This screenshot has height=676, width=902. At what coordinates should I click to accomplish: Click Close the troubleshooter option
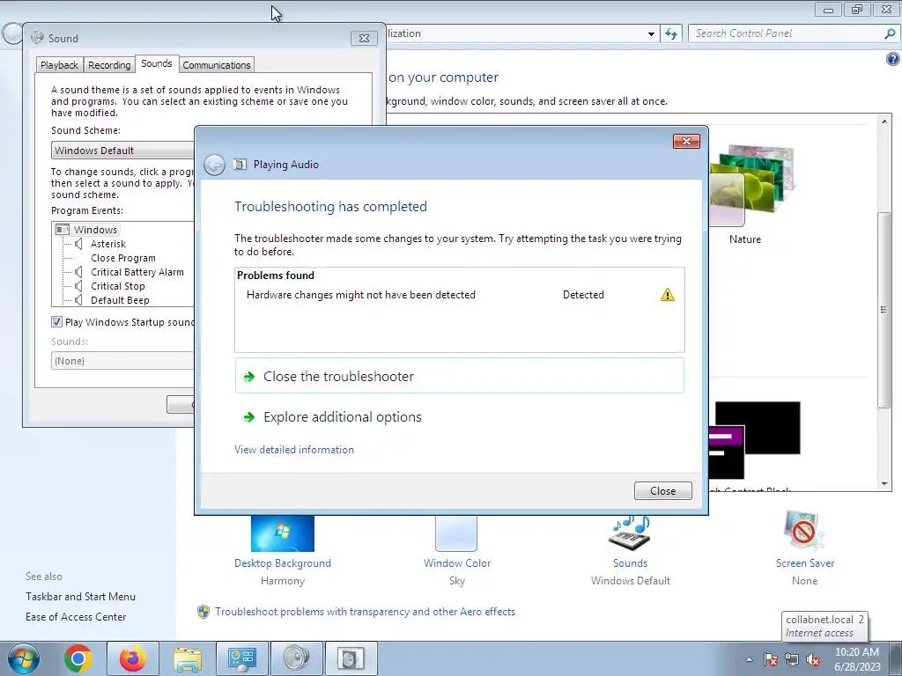pos(460,376)
